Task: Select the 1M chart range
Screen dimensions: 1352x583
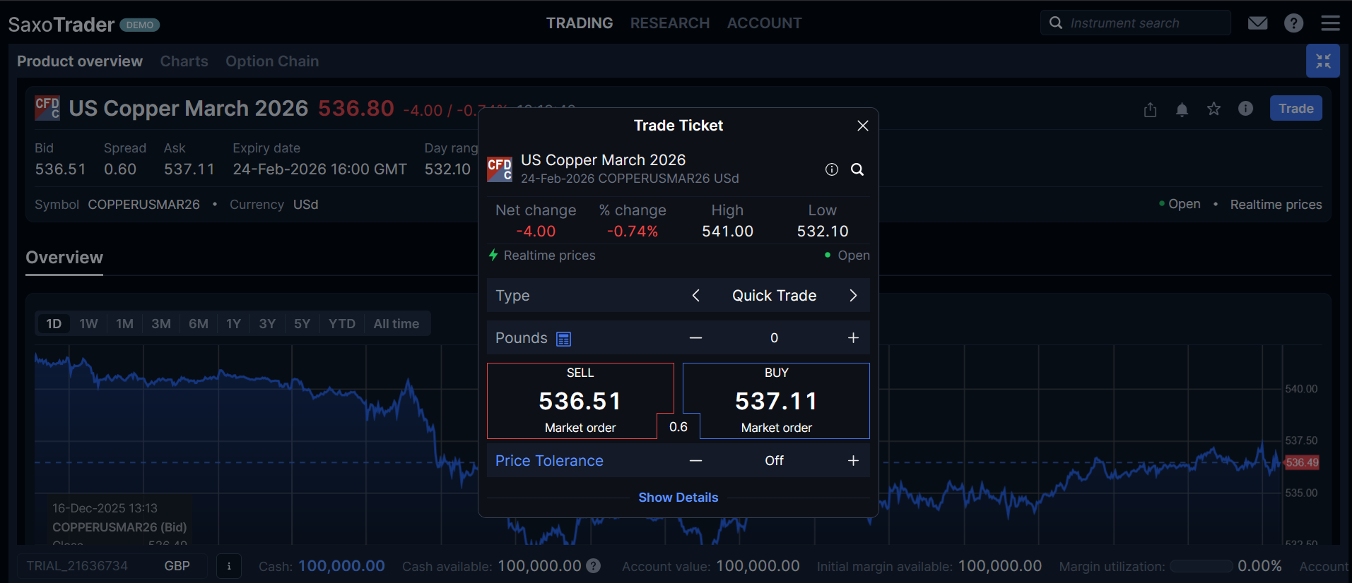Action: pos(124,324)
